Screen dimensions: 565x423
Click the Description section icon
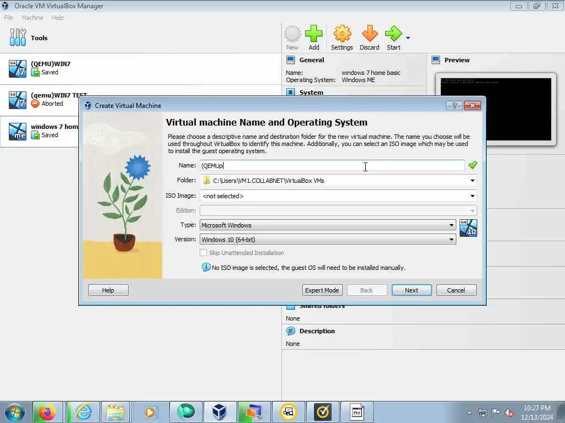click(x=290, y=331)
